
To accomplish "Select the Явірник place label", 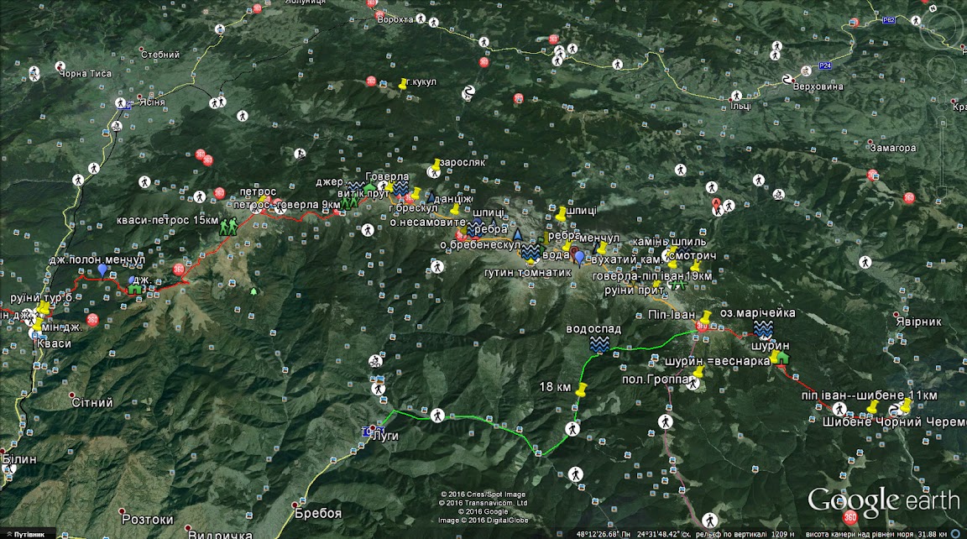I will [919, 322].
